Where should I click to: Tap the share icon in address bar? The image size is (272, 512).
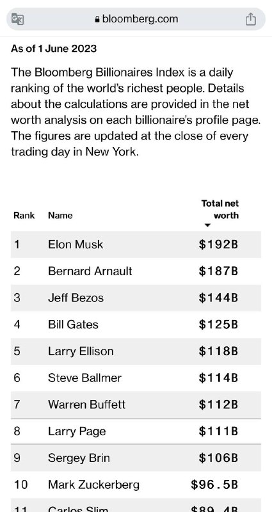tap(250, 19)
